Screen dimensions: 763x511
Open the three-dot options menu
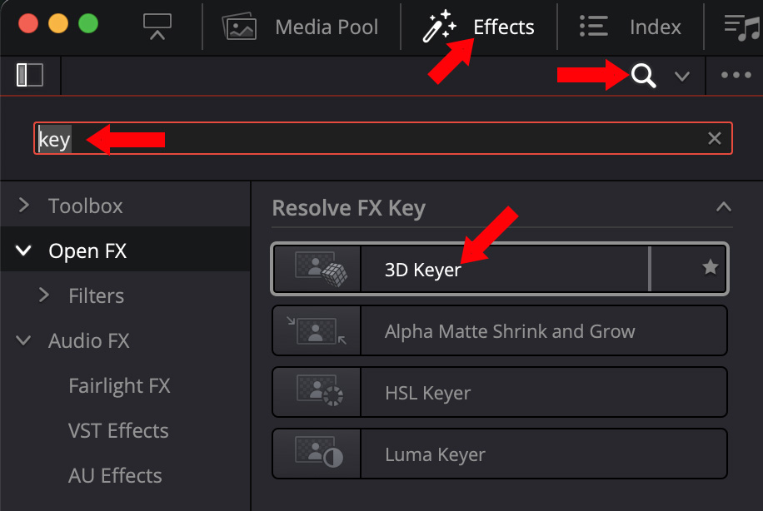(x=736, y=76)
